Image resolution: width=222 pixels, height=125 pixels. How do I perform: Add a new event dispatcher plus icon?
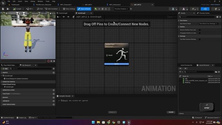54,105
